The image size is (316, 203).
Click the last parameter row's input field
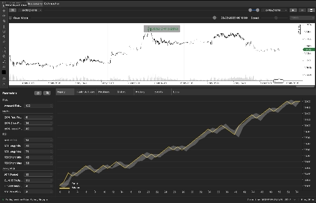38,192
